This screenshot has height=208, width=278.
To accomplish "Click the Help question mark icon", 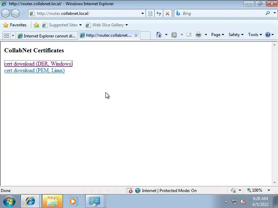I will [268, 35].
